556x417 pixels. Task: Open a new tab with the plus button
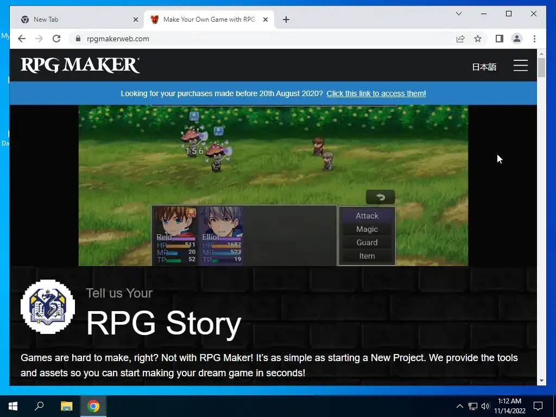286,20
